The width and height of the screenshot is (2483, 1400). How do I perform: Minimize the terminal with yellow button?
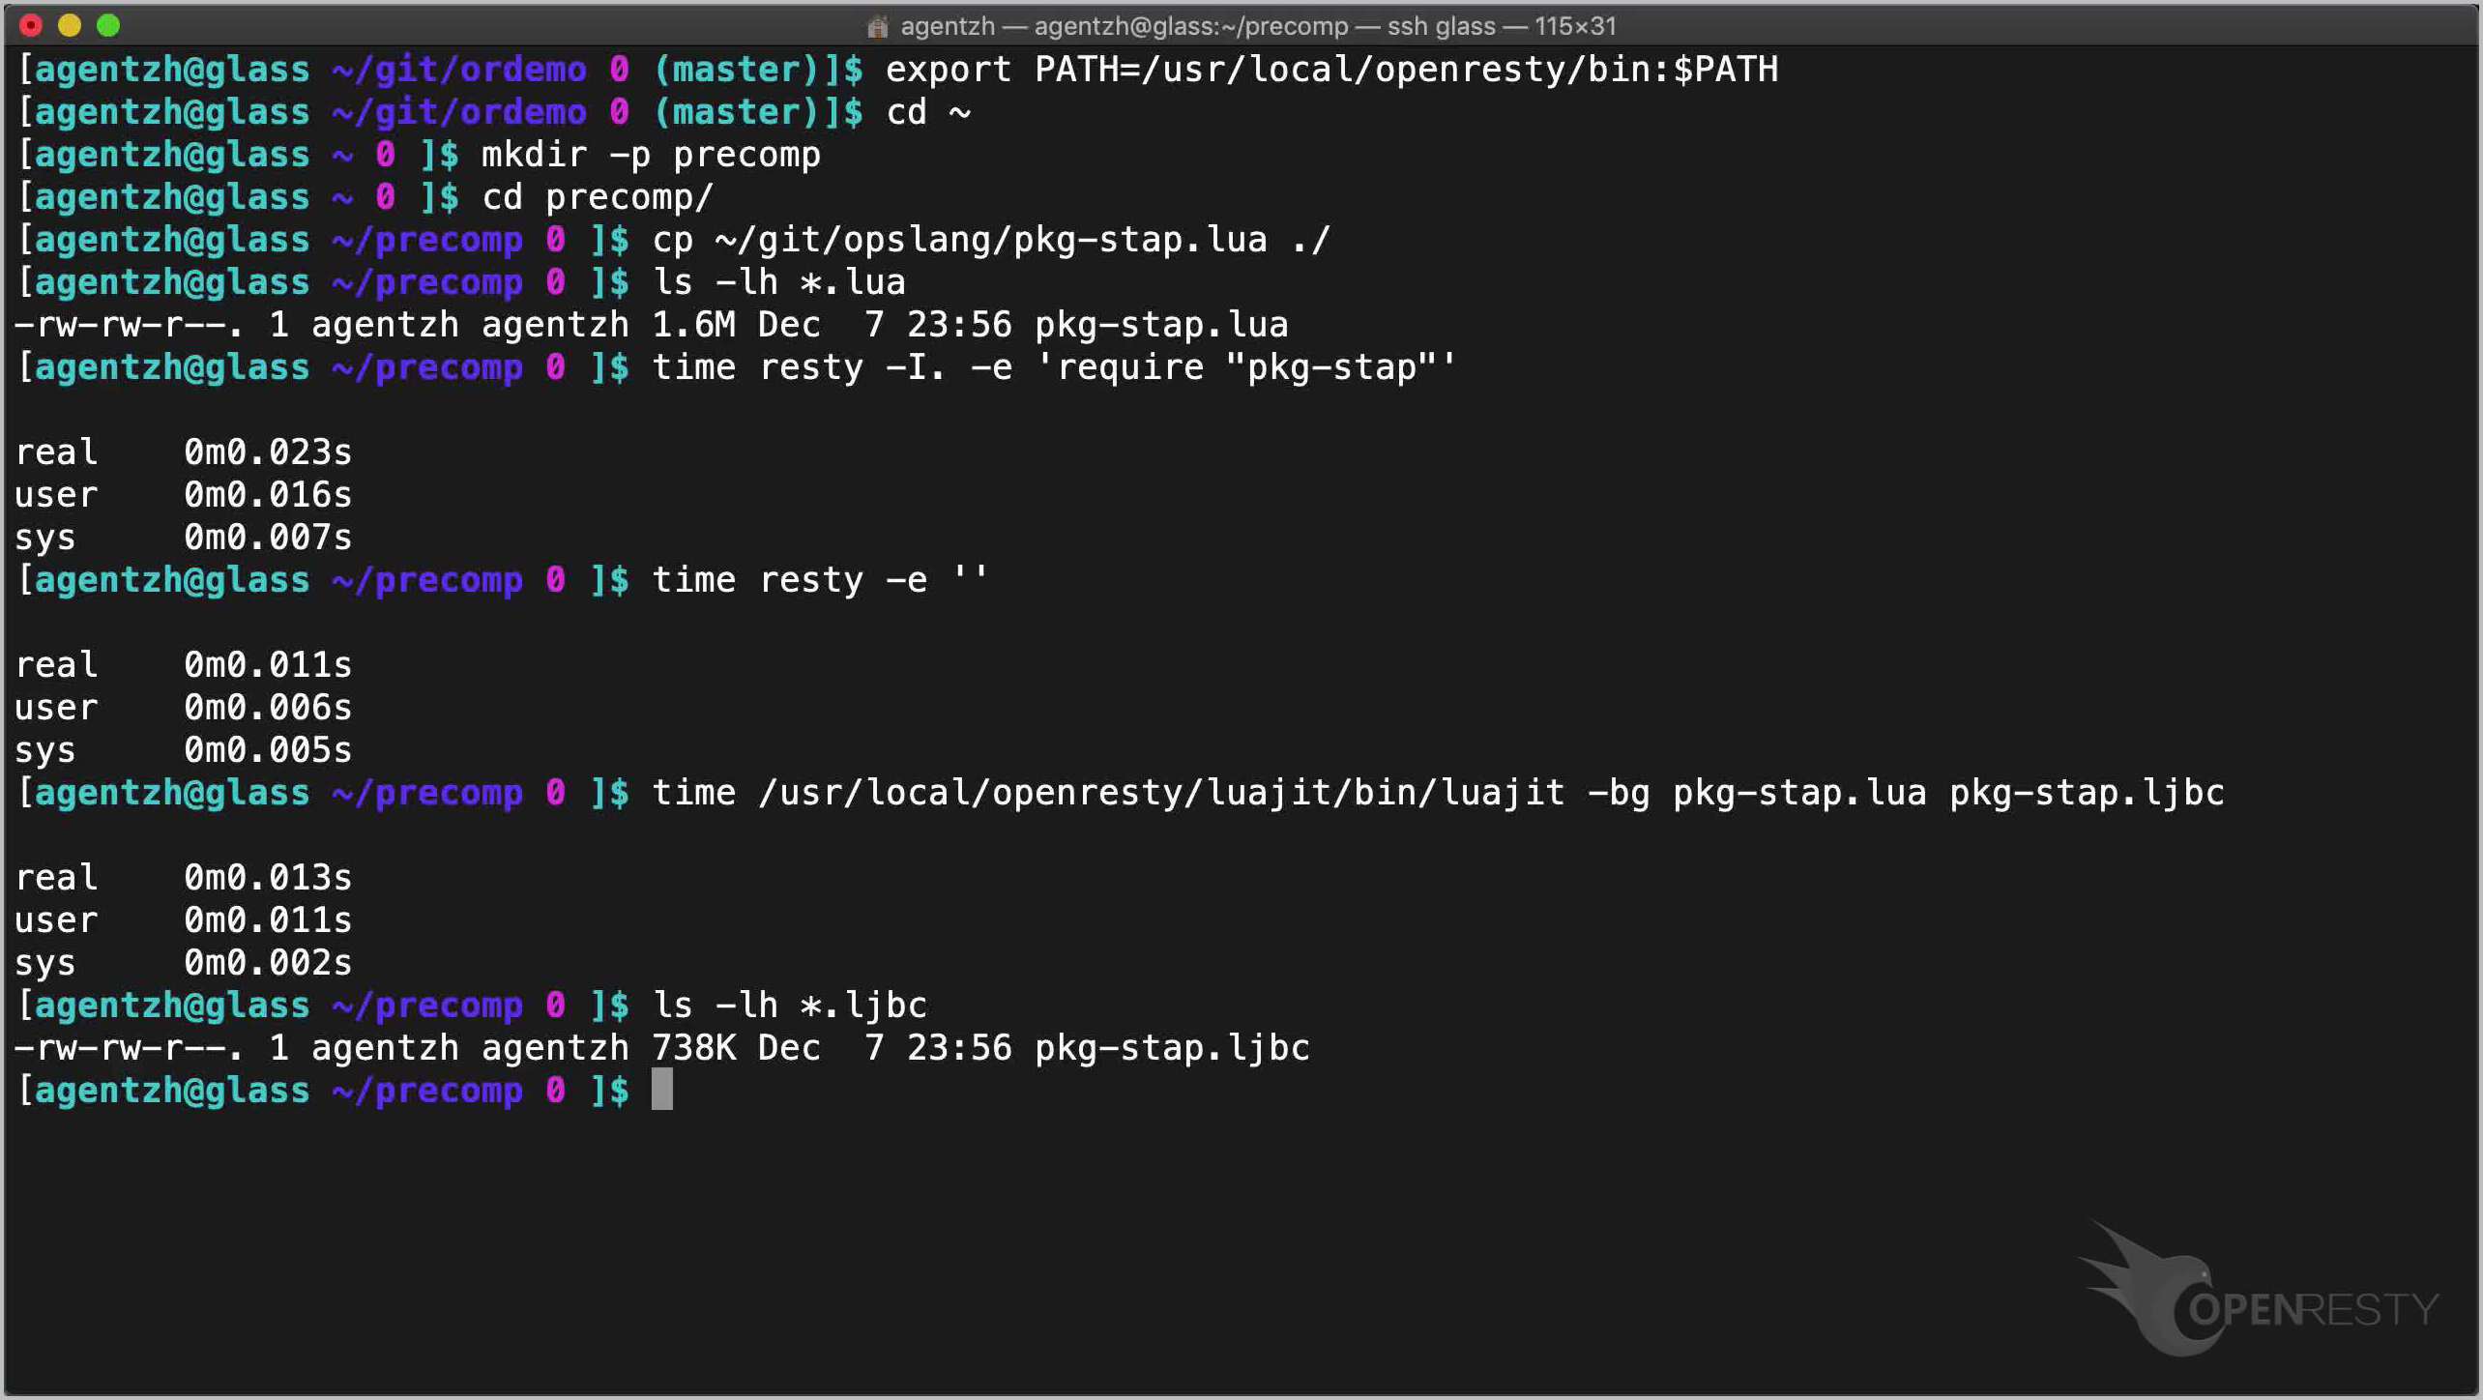click(70, 25)
